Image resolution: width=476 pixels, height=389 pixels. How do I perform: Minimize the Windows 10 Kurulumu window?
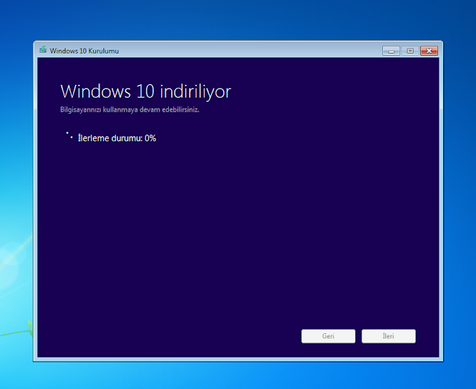391,51
